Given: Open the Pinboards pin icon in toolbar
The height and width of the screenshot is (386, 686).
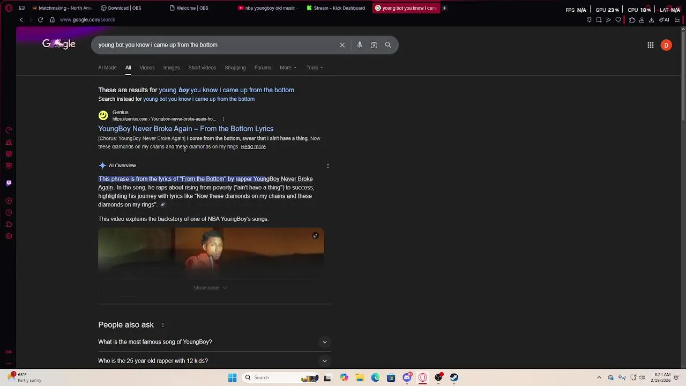Looking at the screenshot, I should click(589, 20).
